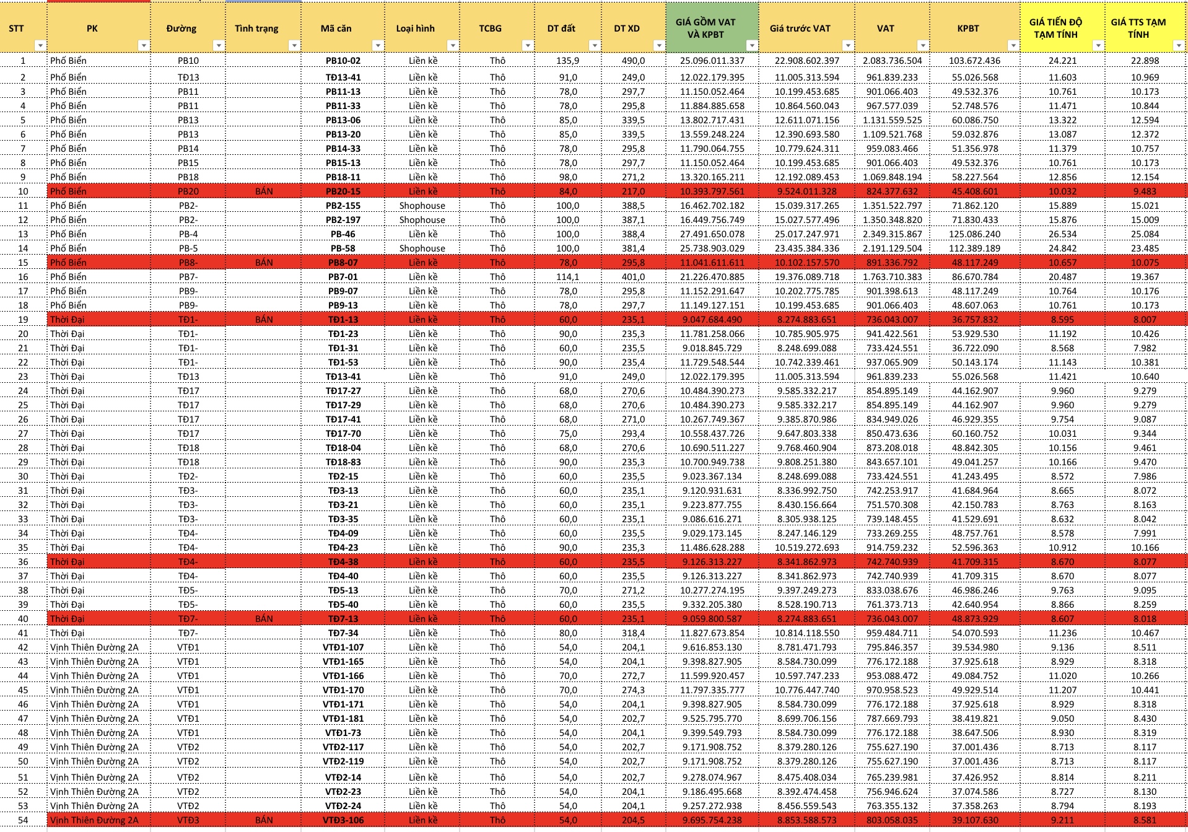Select the BÁN status in row VTĐ3-106
The height and width of the screenshot is (832, 1188).
click(264, 820)
